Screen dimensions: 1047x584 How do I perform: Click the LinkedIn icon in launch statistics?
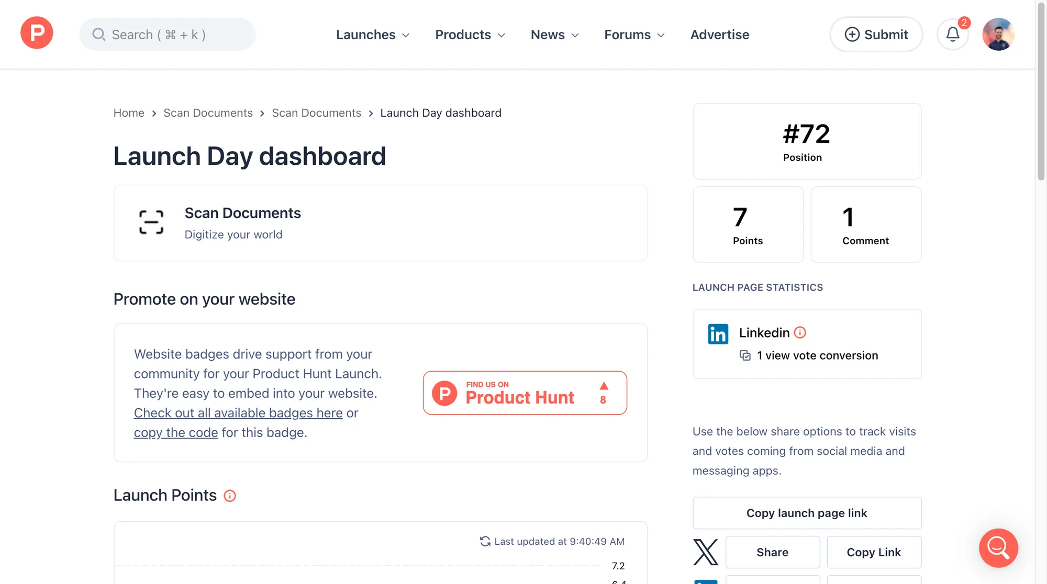718,334
